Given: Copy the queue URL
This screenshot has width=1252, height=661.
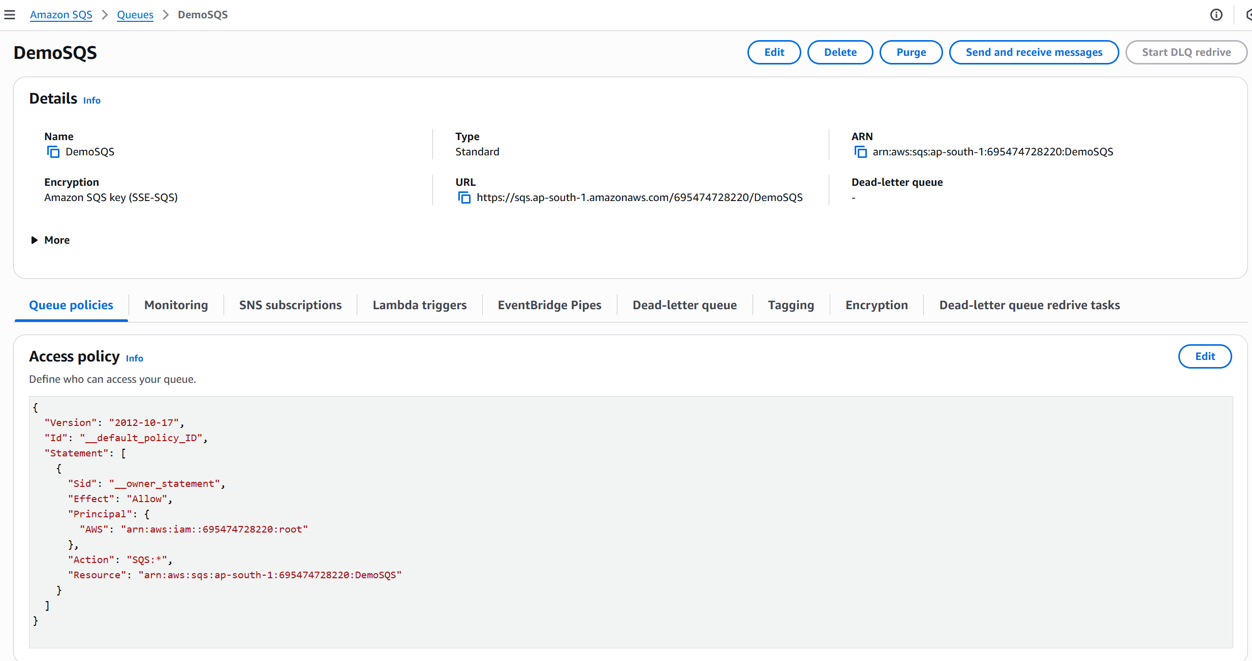Looking at the screenshot, I should (464, 197).
